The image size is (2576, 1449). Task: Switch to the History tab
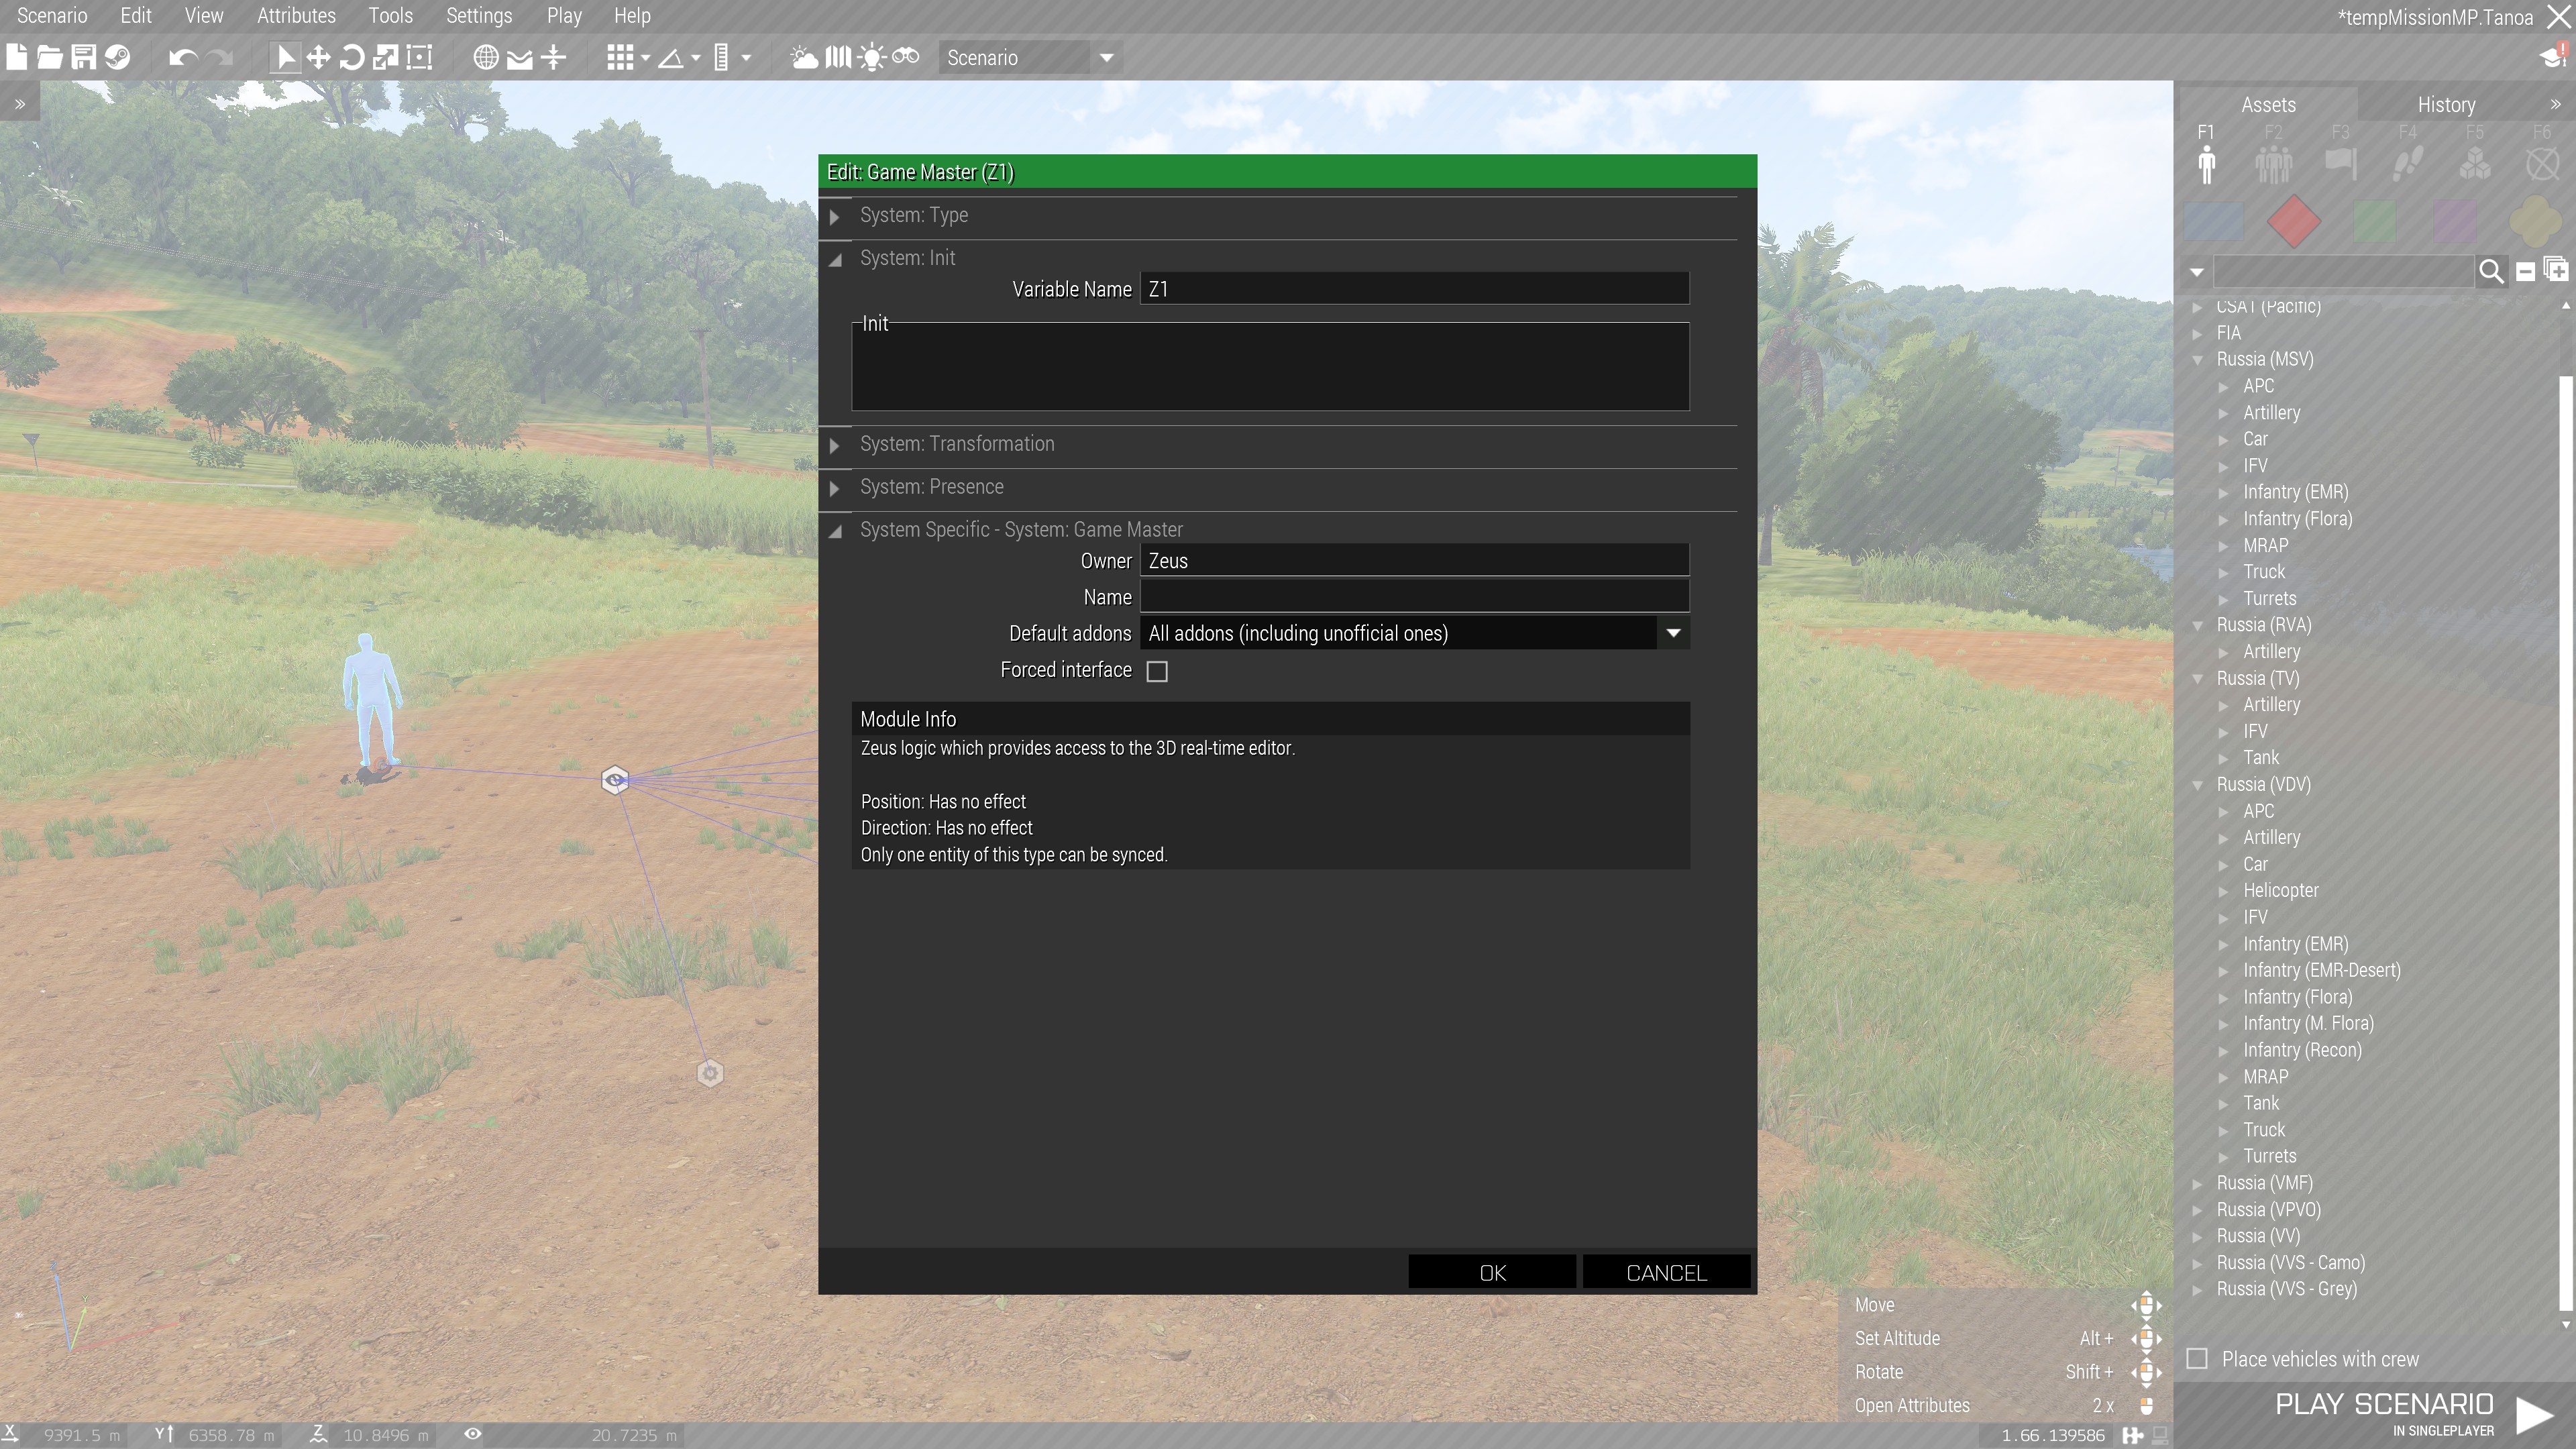pos(2446,104)
